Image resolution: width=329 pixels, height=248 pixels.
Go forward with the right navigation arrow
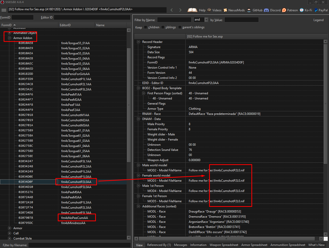point(180,10)
